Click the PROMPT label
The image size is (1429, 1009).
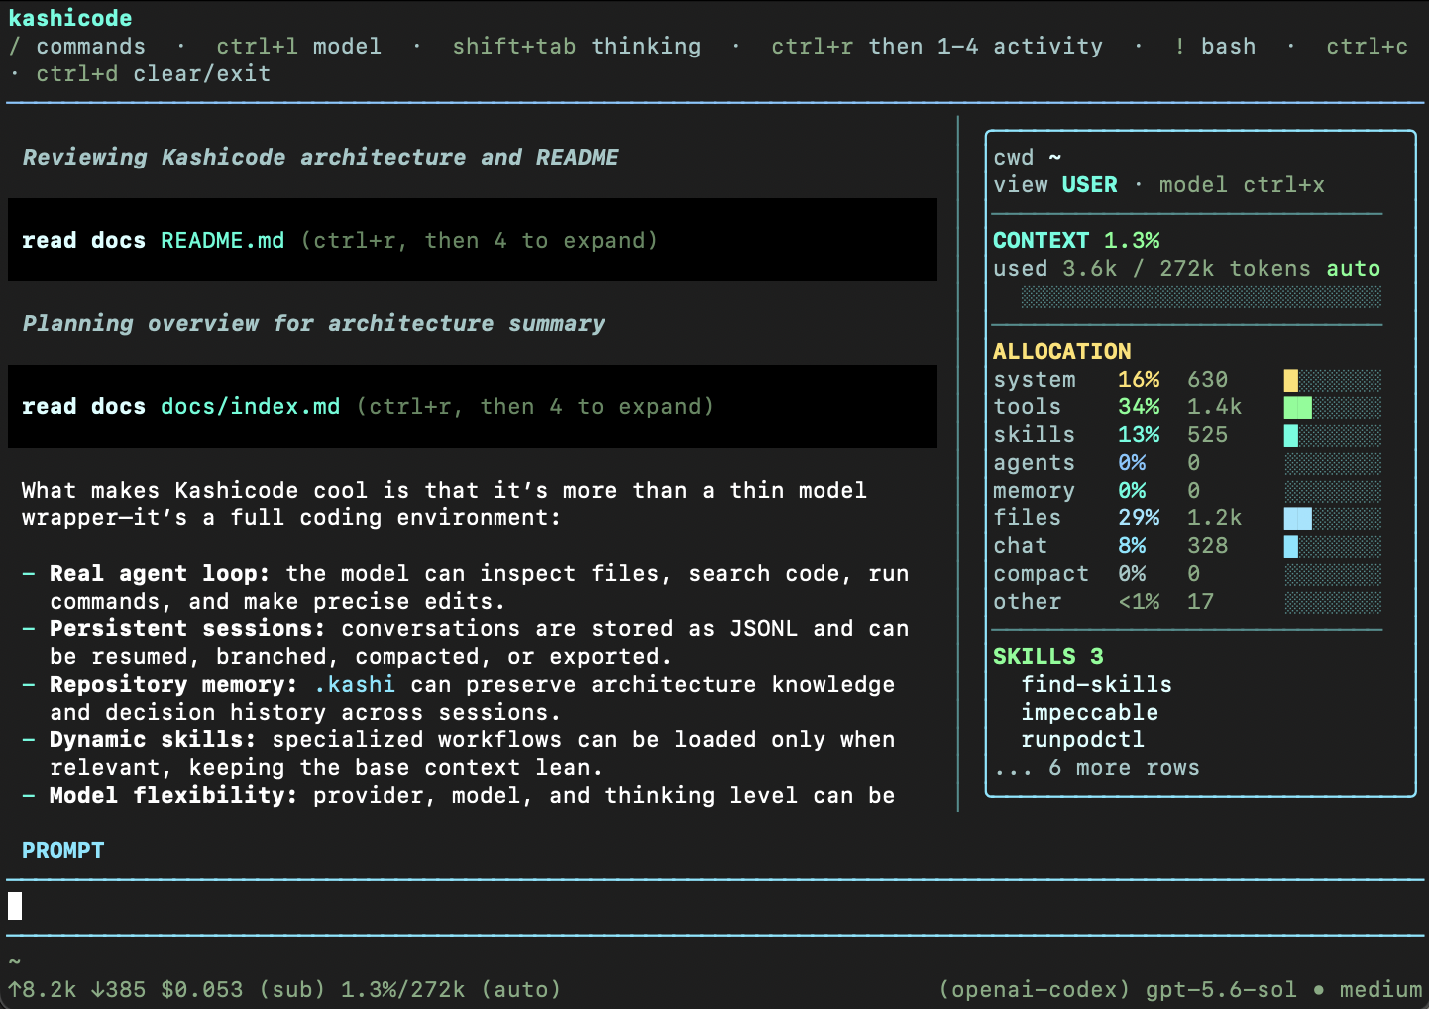pyautogui.click(x=62, y=850)
